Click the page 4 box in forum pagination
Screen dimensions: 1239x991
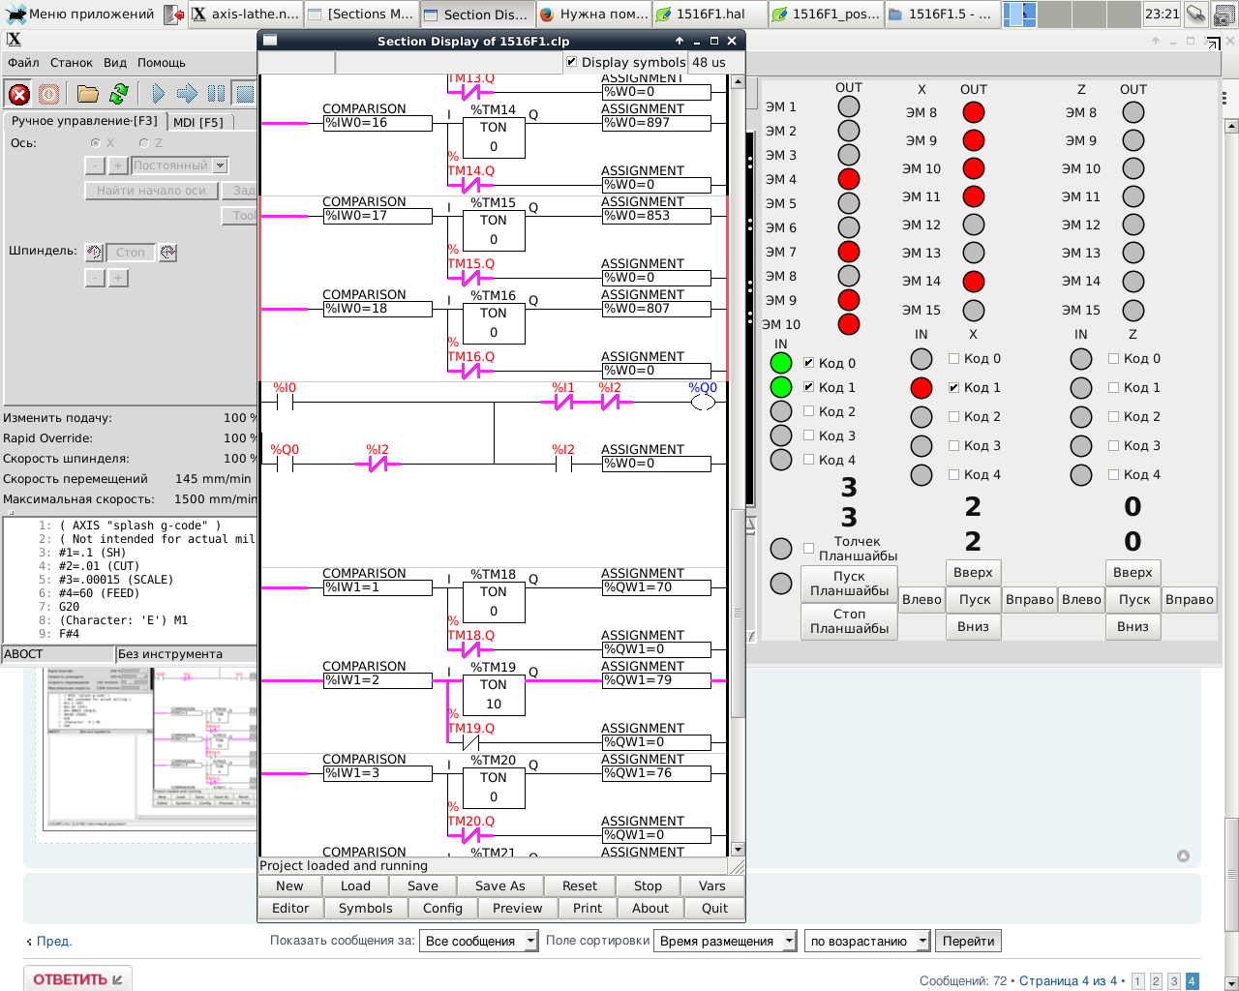pyautogui.click(x=1192, y=980)
